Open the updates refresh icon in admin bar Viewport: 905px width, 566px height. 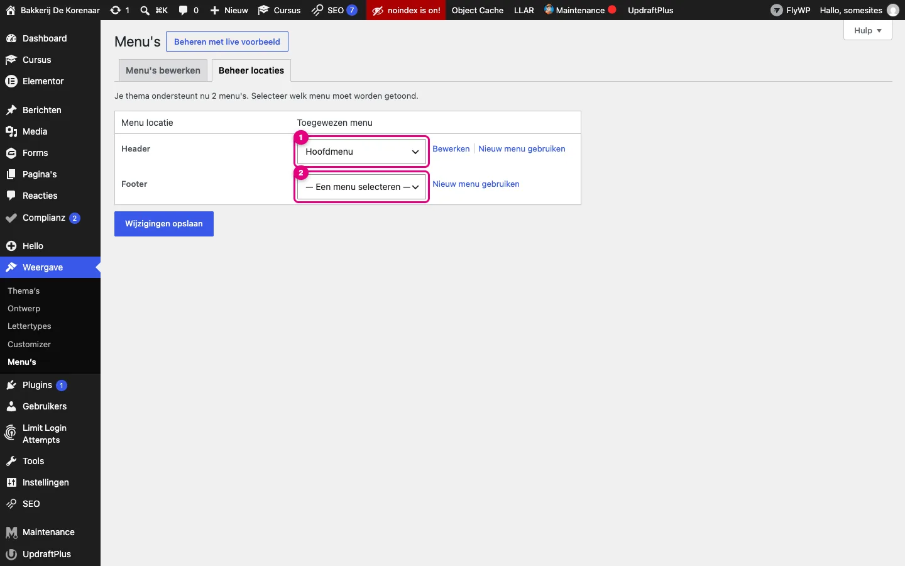[x=115, y=10]
